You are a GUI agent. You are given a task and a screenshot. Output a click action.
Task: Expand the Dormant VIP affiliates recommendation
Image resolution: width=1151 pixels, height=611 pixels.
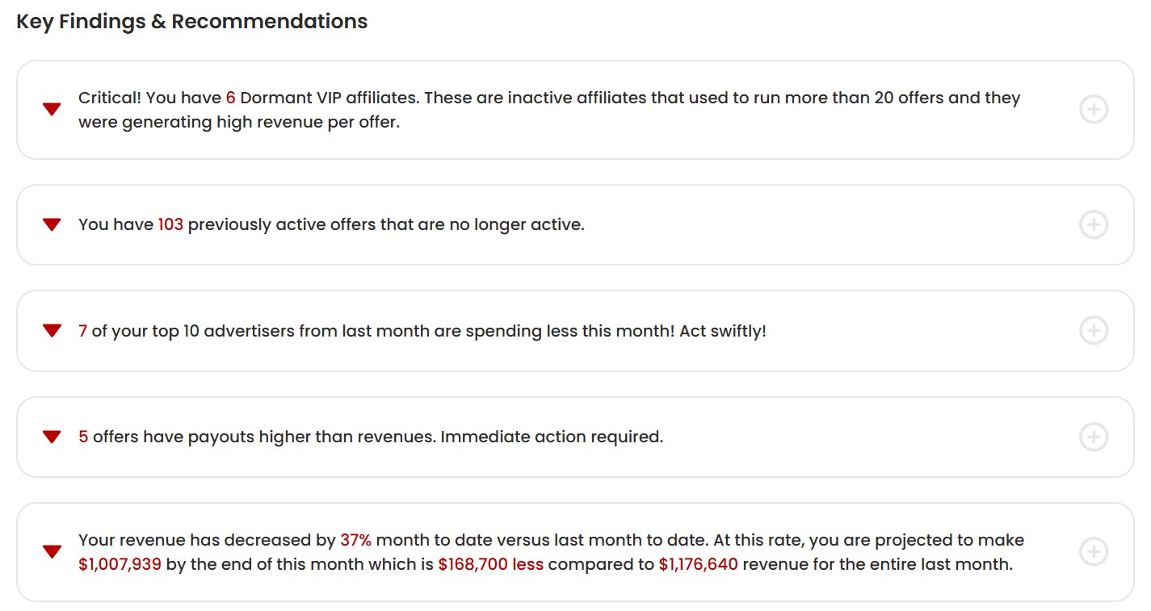coord(1094,109)
